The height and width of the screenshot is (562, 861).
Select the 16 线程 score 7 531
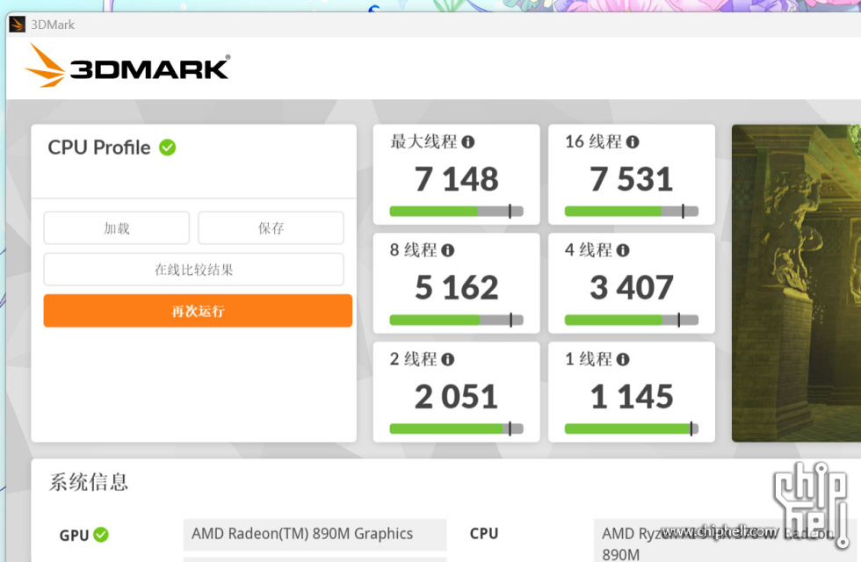tap(632, 179)
